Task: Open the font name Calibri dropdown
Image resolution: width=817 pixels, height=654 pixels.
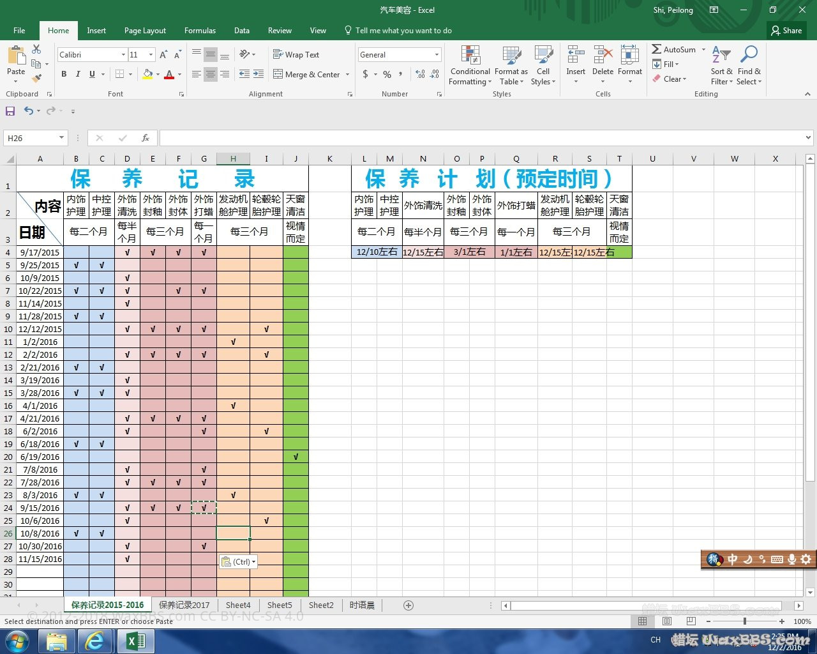Action: 123,55
